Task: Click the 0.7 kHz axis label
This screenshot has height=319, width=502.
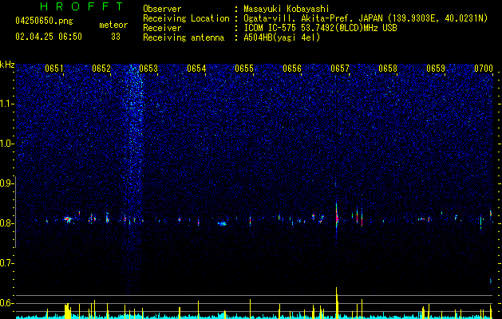Action: 6,263
